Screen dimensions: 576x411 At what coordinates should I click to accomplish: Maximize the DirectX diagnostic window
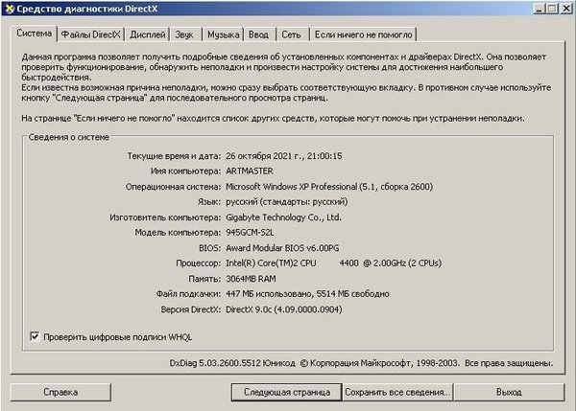pos(552,9)
